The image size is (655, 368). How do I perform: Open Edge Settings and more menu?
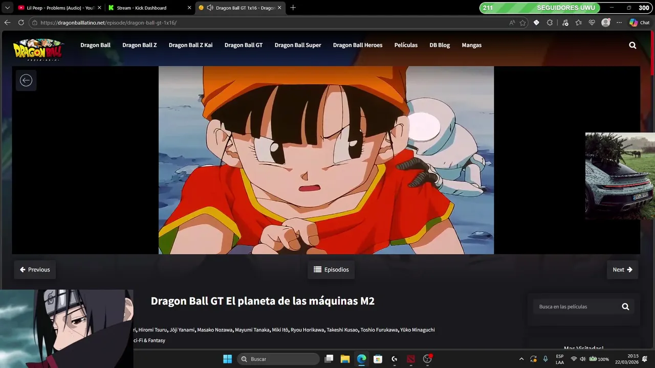point(619,22)
